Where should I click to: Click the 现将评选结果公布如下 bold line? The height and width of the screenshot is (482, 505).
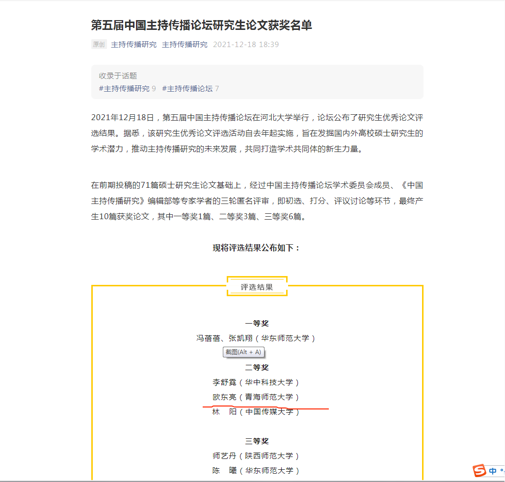click(x=257, y=248)
